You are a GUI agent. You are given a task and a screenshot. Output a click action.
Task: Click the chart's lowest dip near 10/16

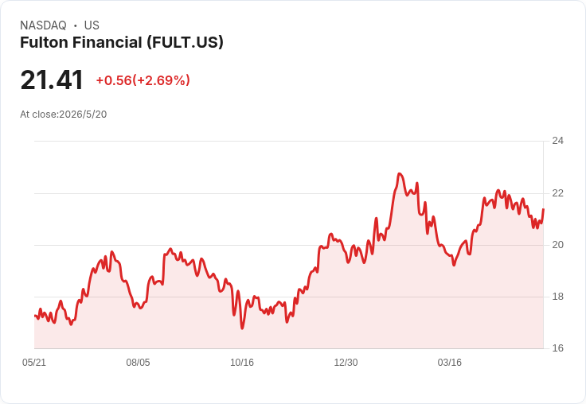point(242,328)
